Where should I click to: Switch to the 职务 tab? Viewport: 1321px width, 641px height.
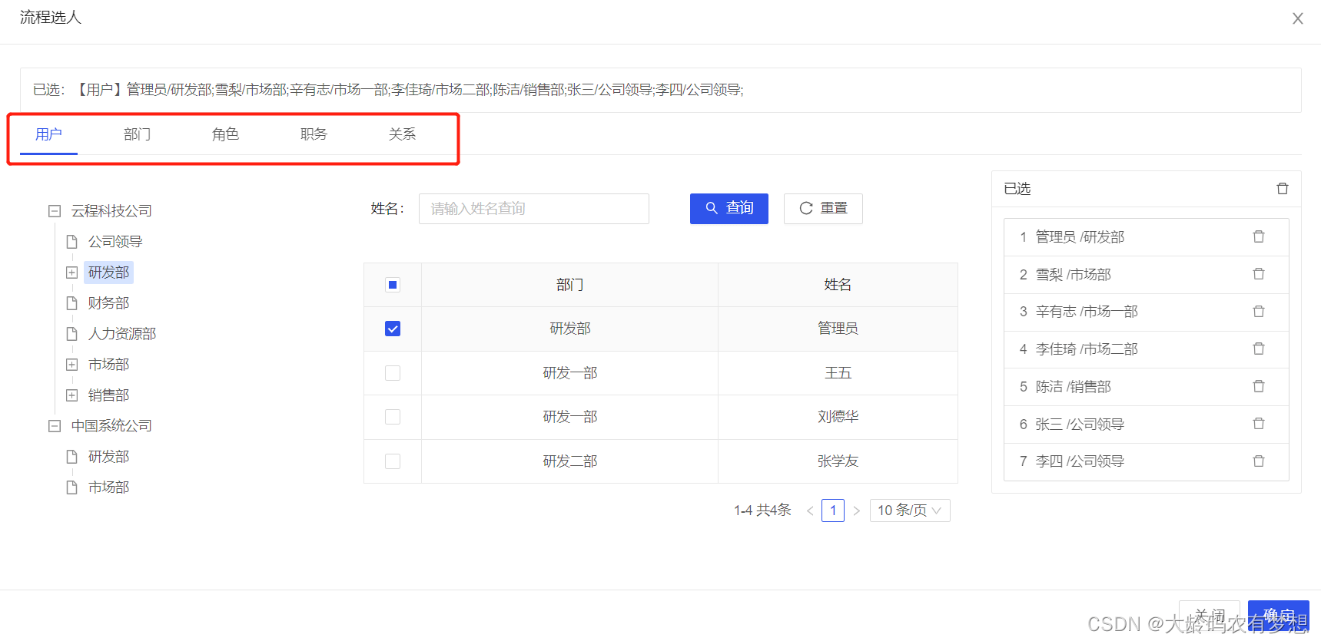point(314,134)
